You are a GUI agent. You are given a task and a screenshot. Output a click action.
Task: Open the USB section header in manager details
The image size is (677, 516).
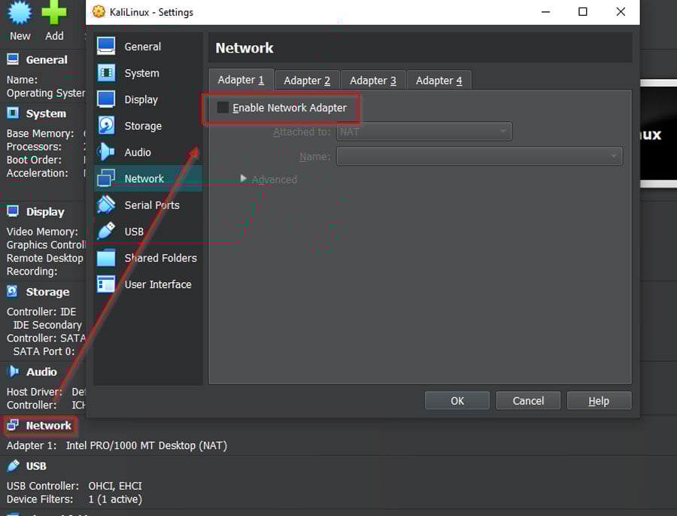(x=36, y=466)
